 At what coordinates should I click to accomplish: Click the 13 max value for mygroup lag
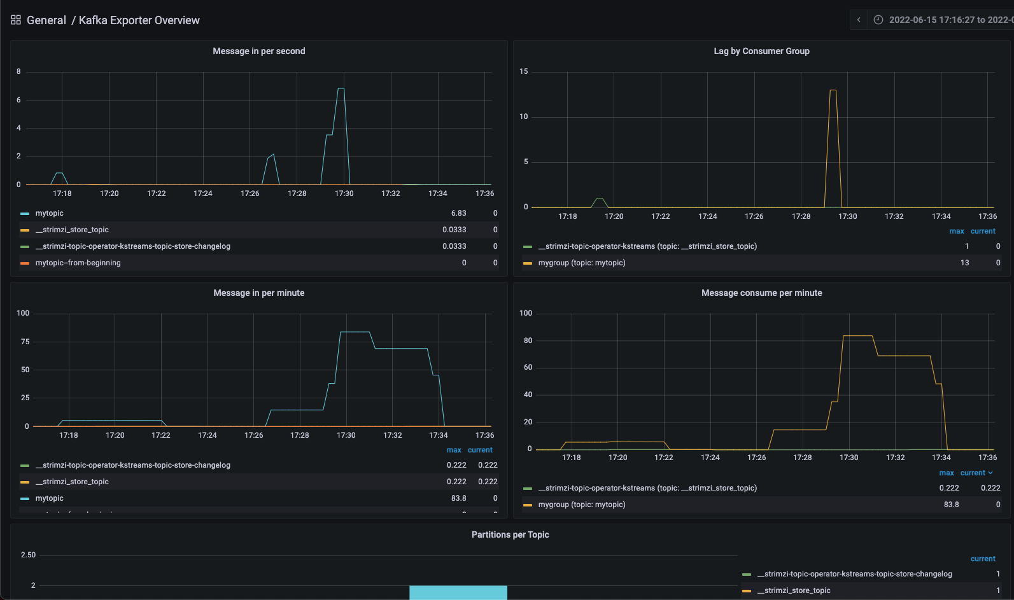(x=965, y=263)
